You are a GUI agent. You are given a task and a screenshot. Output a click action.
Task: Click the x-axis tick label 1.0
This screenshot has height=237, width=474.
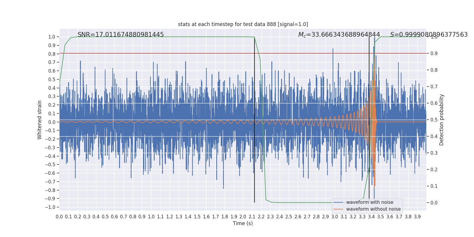click(151, 217)
